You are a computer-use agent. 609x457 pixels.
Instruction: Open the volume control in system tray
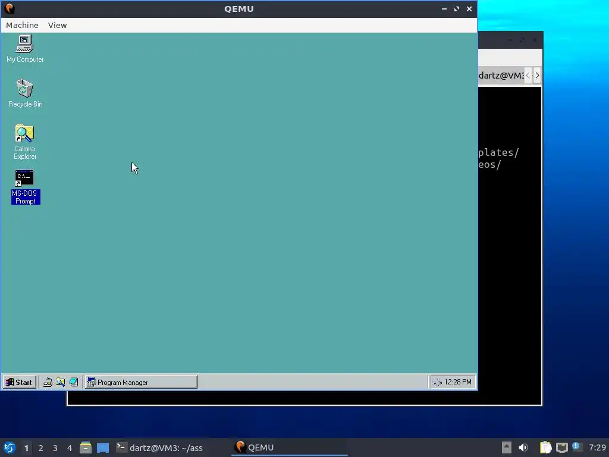click(523, 447)
